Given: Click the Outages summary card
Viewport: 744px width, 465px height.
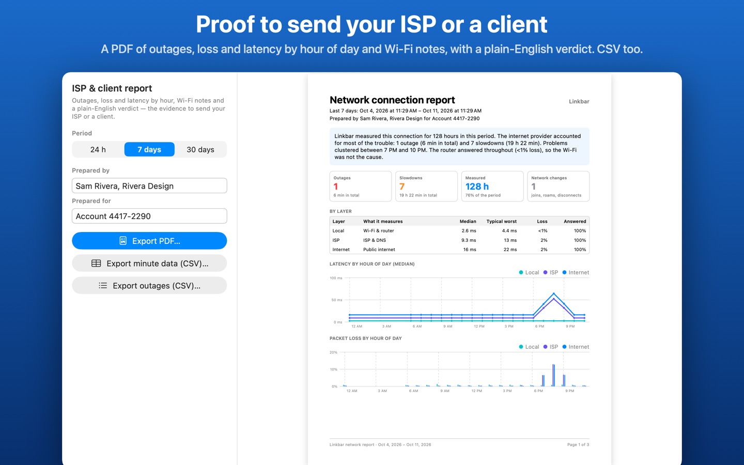Looking at the screenshot, I should tap(361, 186).
